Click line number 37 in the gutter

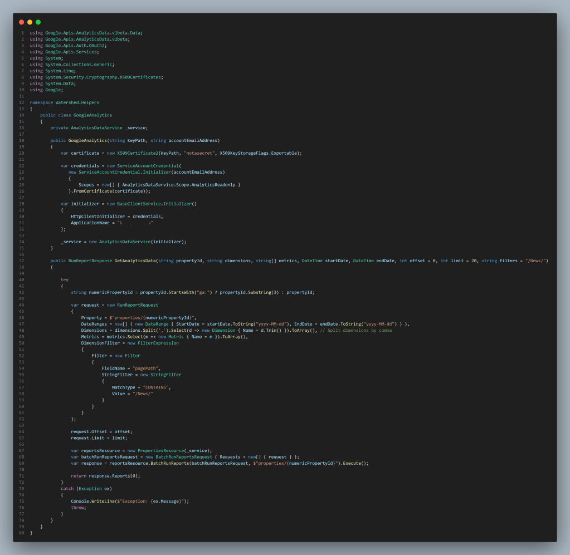pos(22,261)
